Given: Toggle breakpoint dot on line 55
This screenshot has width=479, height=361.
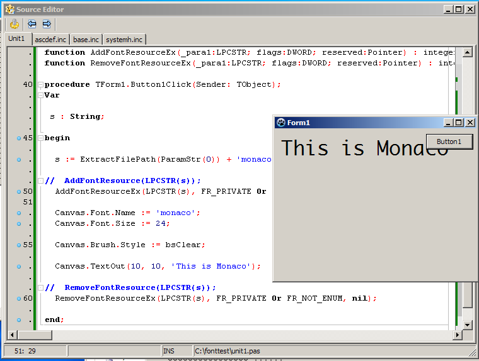Looking at the screenshot, I should point(19,245).
